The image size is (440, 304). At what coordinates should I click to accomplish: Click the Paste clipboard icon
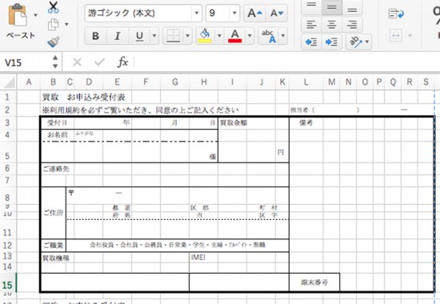18,15
